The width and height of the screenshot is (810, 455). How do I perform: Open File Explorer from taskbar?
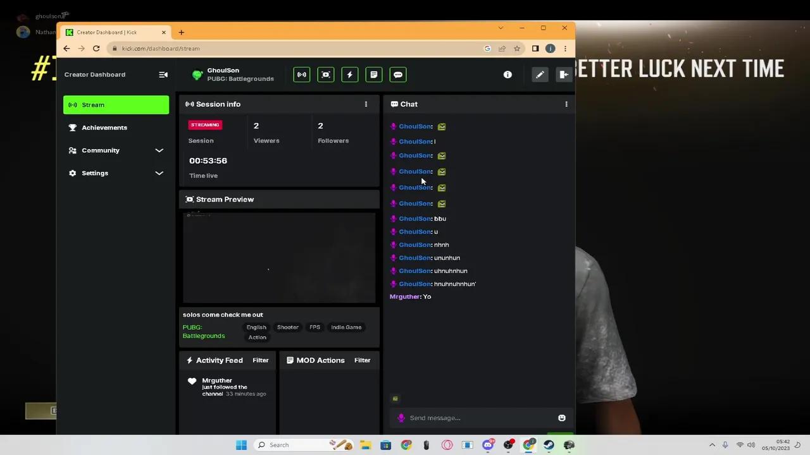[366, 445]
